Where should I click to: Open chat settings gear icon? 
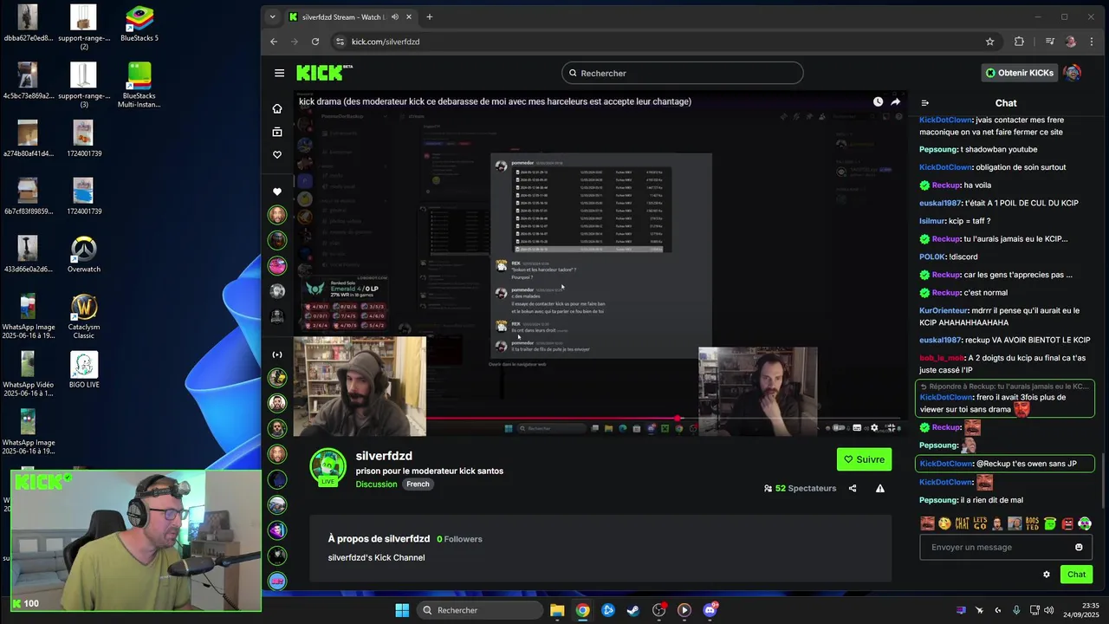coord(1047,574)
